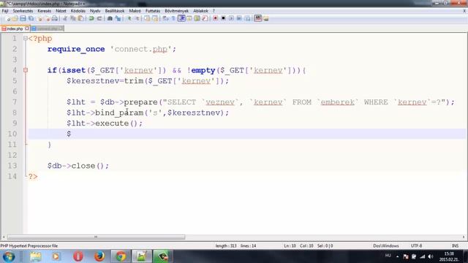Open the Beállítások menu
This screenshot has height=263, width=468.
tap(115, 11)
